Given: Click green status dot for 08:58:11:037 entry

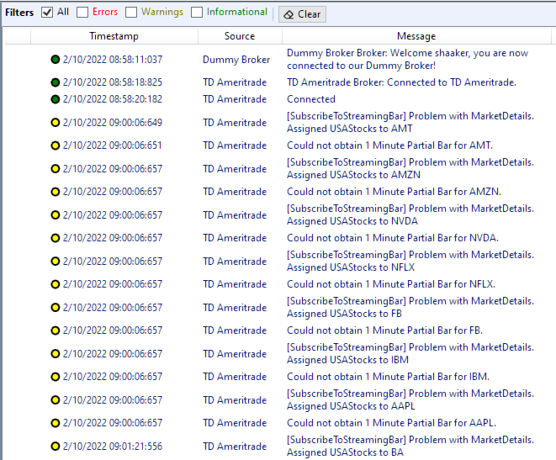Looking at the screenshot, I should point(55,59).
